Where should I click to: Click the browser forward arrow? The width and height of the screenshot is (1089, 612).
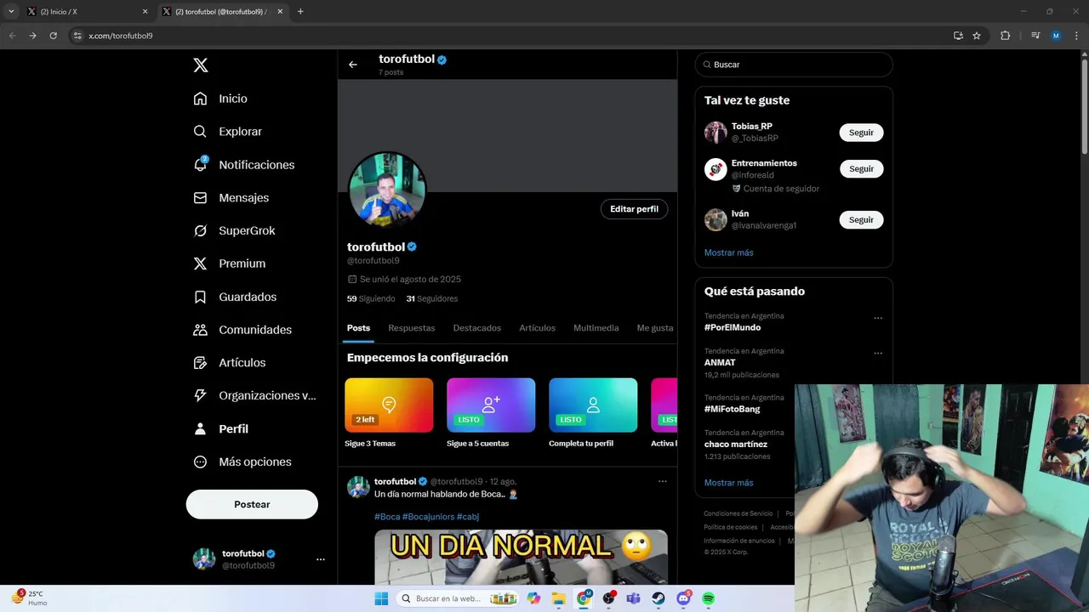pos(32,36)
